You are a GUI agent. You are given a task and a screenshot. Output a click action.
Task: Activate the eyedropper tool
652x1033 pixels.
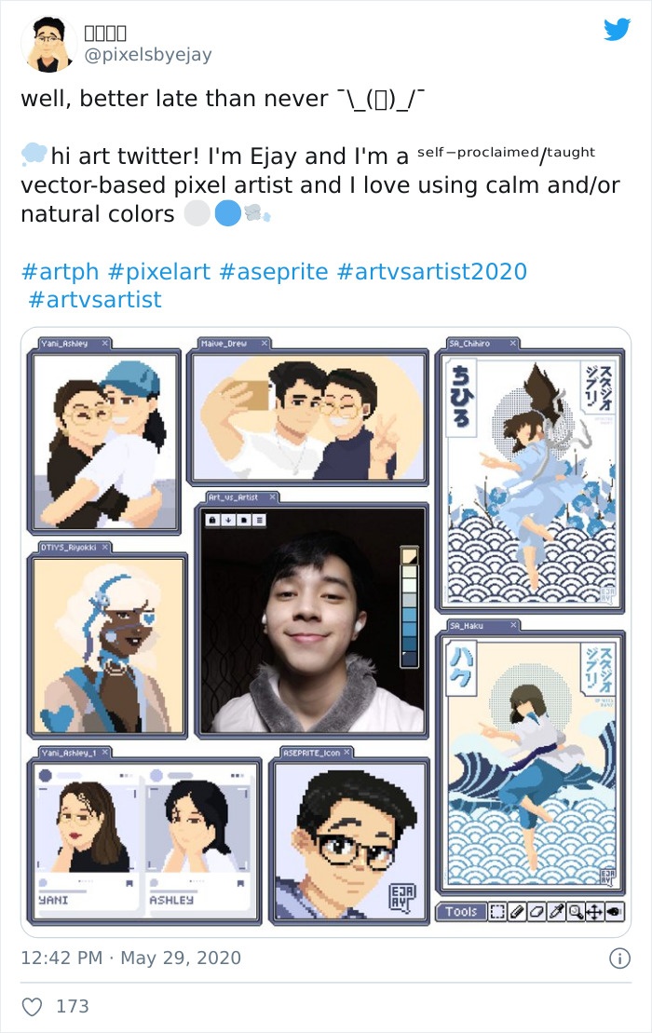pyautogui.click(x=557, y=912)
